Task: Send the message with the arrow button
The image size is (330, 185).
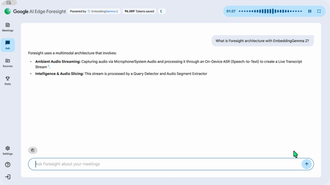Action: click(307, 164)
